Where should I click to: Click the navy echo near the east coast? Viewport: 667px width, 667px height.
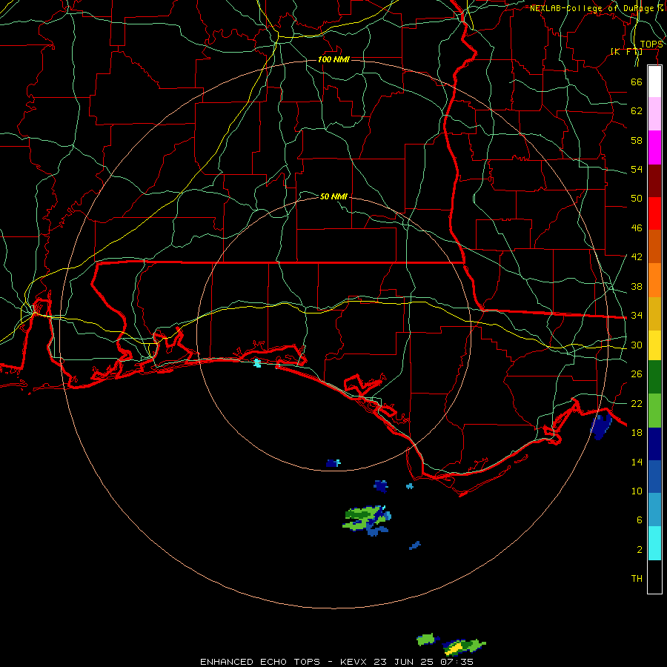[601, 427]
